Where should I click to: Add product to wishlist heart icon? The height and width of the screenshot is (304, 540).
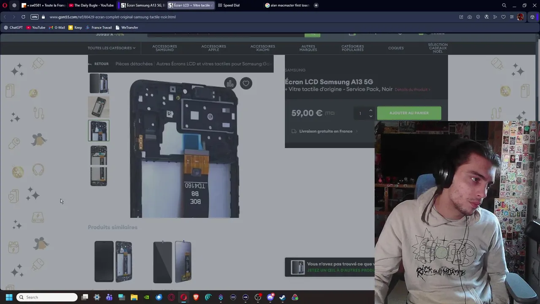246,84
